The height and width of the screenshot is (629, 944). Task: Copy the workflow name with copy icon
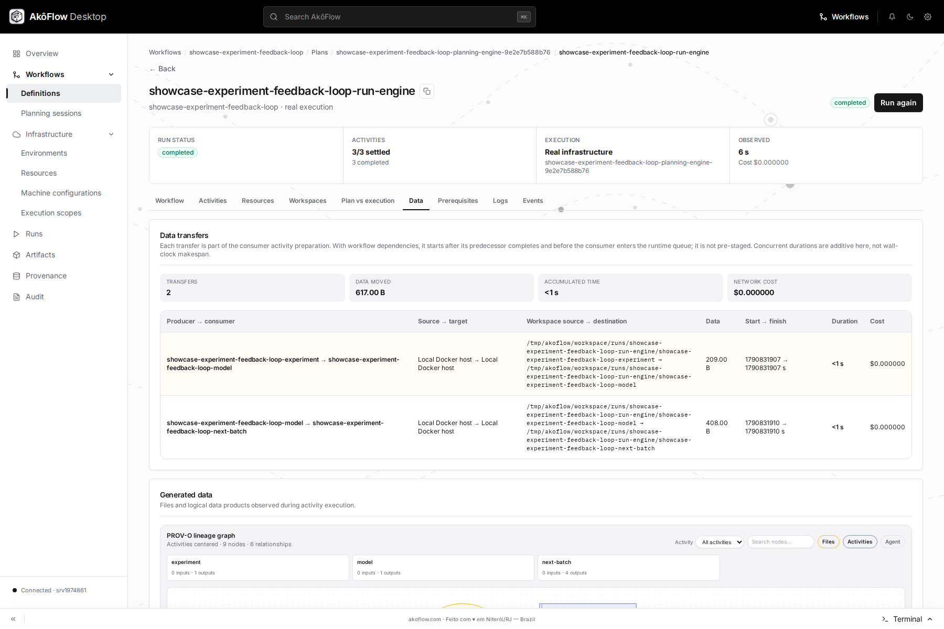[427, 91]
